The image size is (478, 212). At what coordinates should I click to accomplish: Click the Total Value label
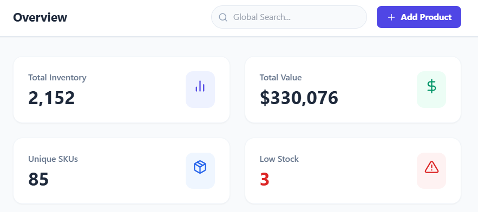pyautogui.click(x=281, y=78)
